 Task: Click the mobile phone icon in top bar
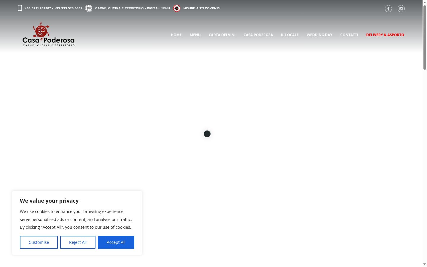(20, 8)
